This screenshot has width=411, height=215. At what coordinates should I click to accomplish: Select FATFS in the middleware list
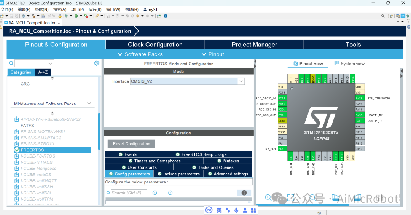click(27, 126)
